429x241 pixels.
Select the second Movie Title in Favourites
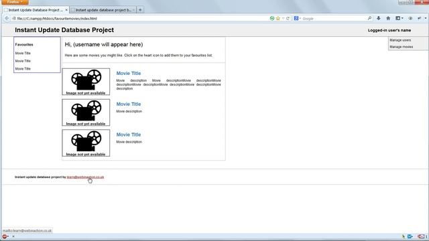coord(23,61)
